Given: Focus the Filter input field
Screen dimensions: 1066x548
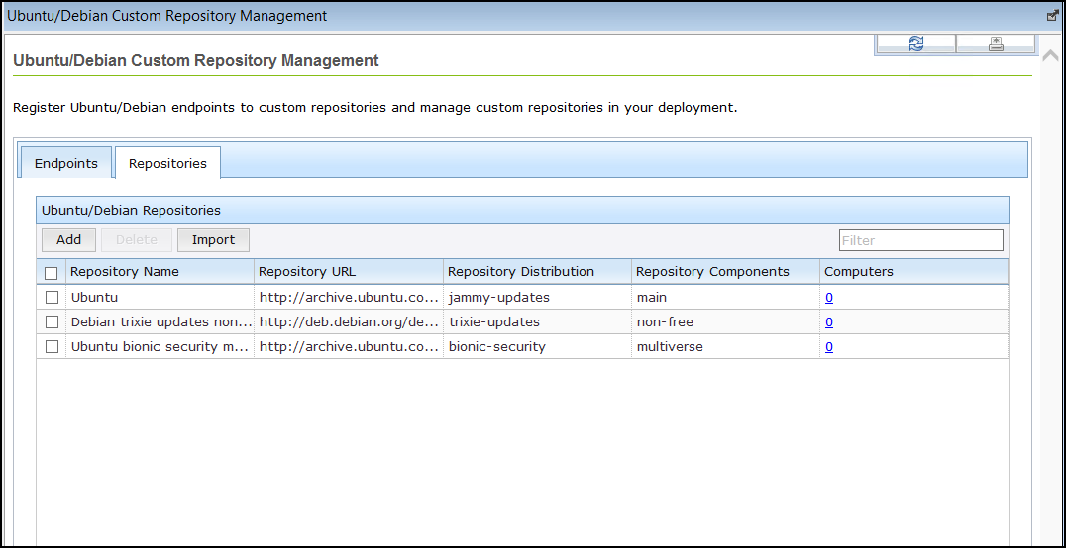Looking at the screenshot, I should pos(921,240).
